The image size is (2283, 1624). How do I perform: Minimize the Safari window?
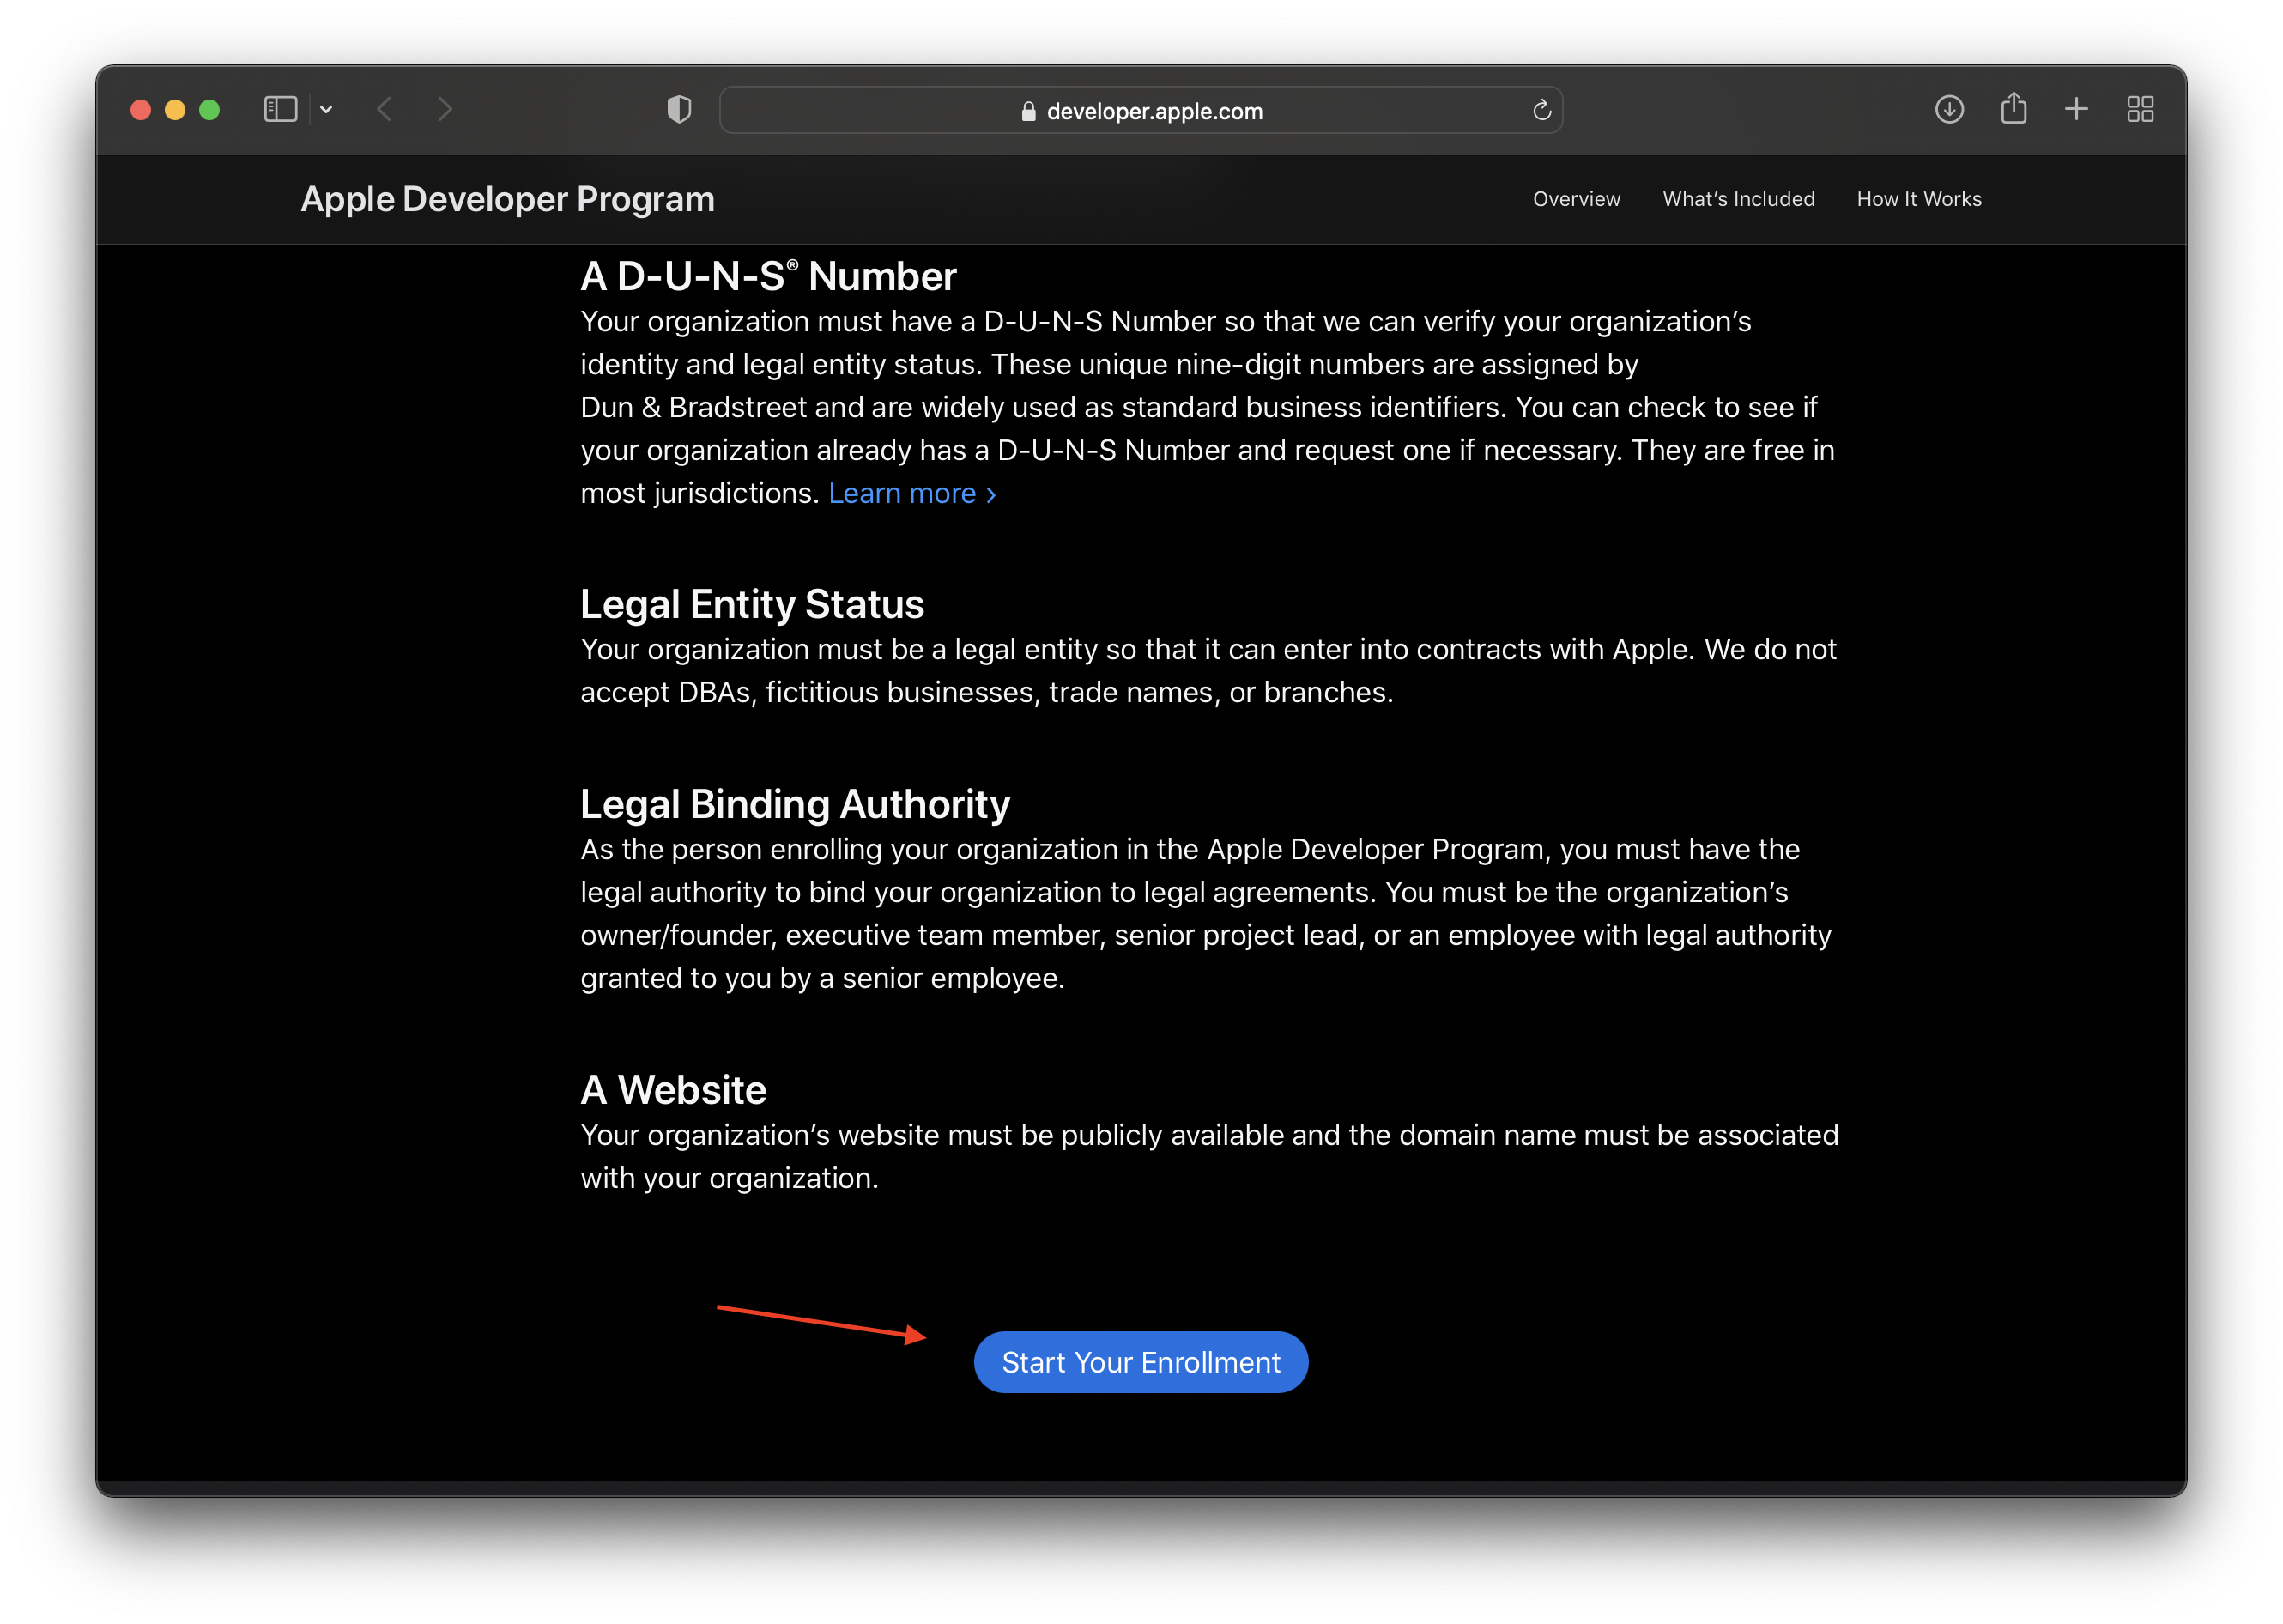click(175, 110)
